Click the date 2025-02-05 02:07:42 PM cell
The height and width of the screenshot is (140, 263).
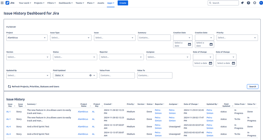[x=194, y=127]
